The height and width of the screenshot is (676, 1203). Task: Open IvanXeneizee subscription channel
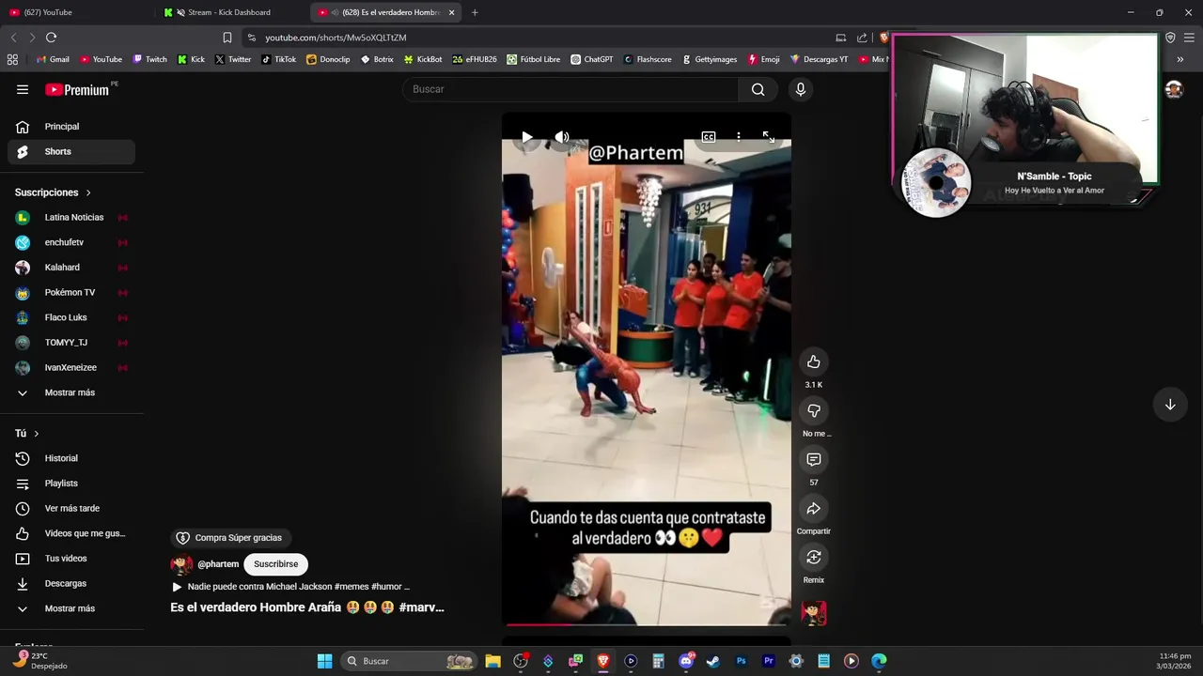tap(71, 367)
